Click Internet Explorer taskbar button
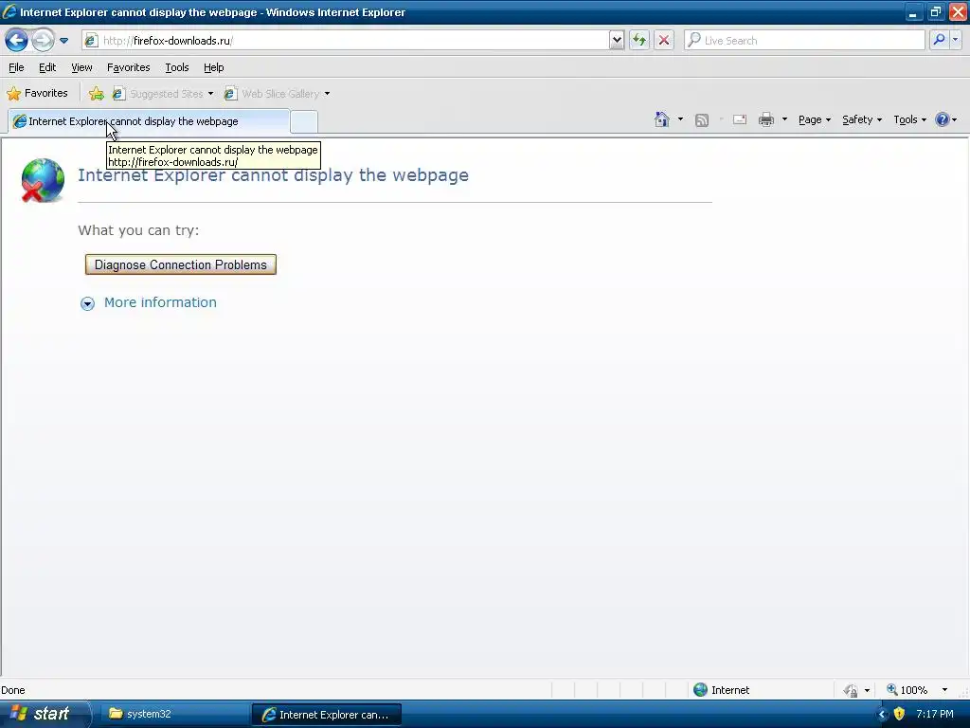The height and width of the screenshot is (728, 970). (327, 715)
